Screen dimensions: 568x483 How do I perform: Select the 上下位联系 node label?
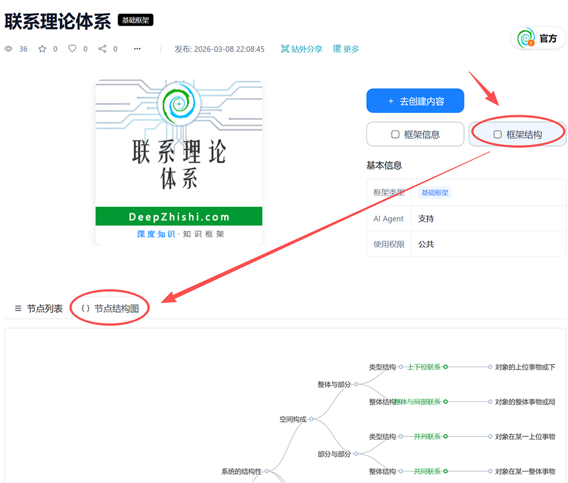[x=424, y=367]
